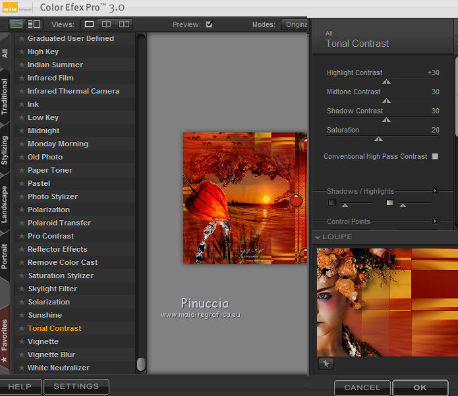The height and width of the screenshot is (396, 458).
Task: Choose side-by-side preview view icon
Action: click(124, 24)
